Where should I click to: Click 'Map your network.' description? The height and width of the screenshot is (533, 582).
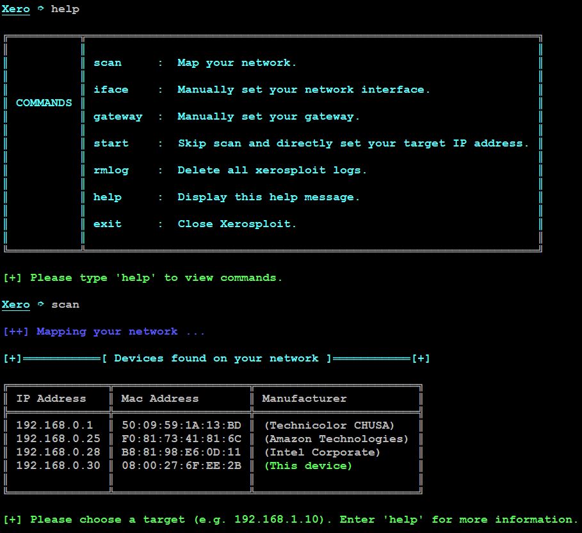coord(237,63)
